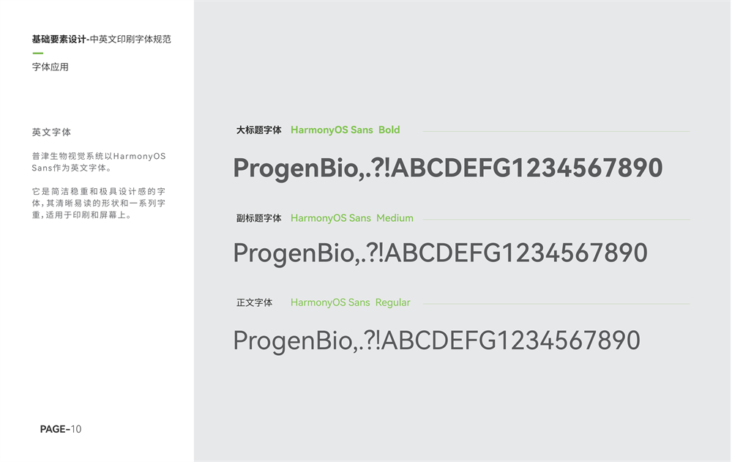Click the paragraph starting with 普津生物视觉系统
The height and width of the screenshot is (462, 732).
click(x=99, y=162)
